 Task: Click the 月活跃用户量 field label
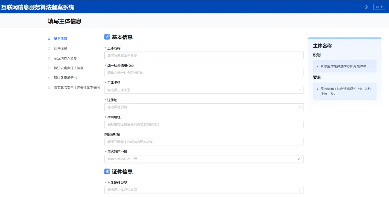[x=117, y=152]
